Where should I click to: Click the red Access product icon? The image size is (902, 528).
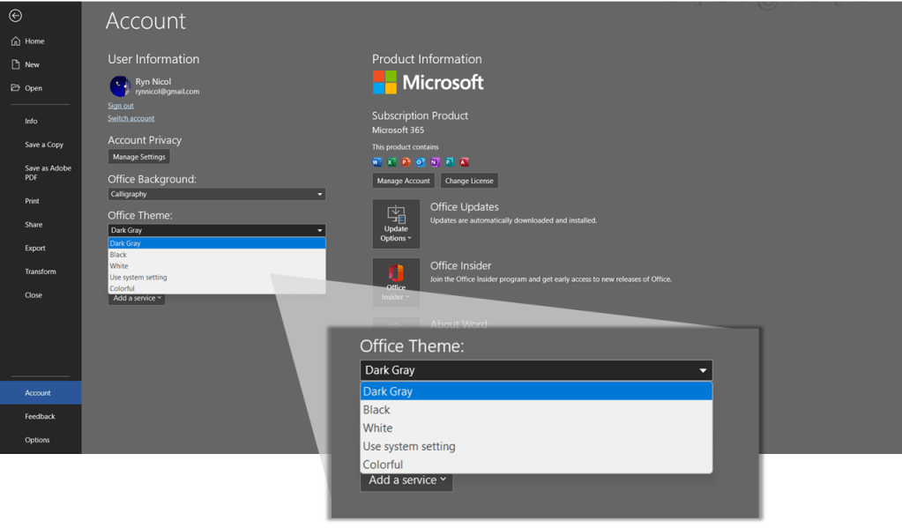coord(465,162)
